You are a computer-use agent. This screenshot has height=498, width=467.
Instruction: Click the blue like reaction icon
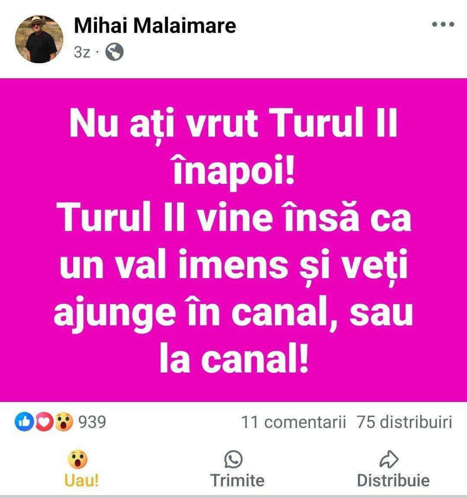24,421
